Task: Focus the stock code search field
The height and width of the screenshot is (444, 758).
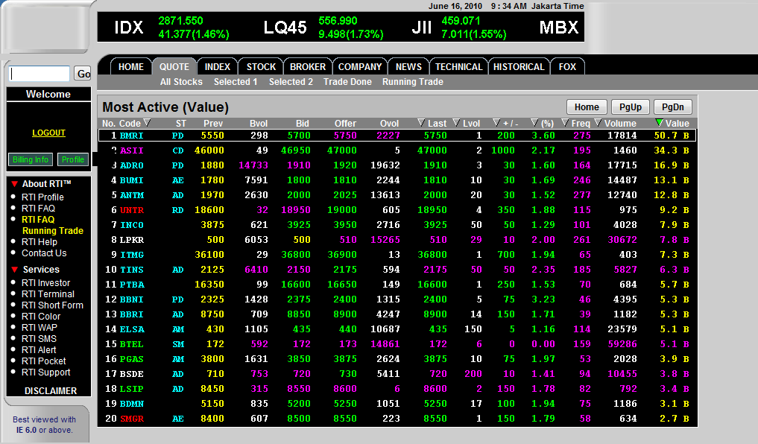Action: tap(40, 74)
